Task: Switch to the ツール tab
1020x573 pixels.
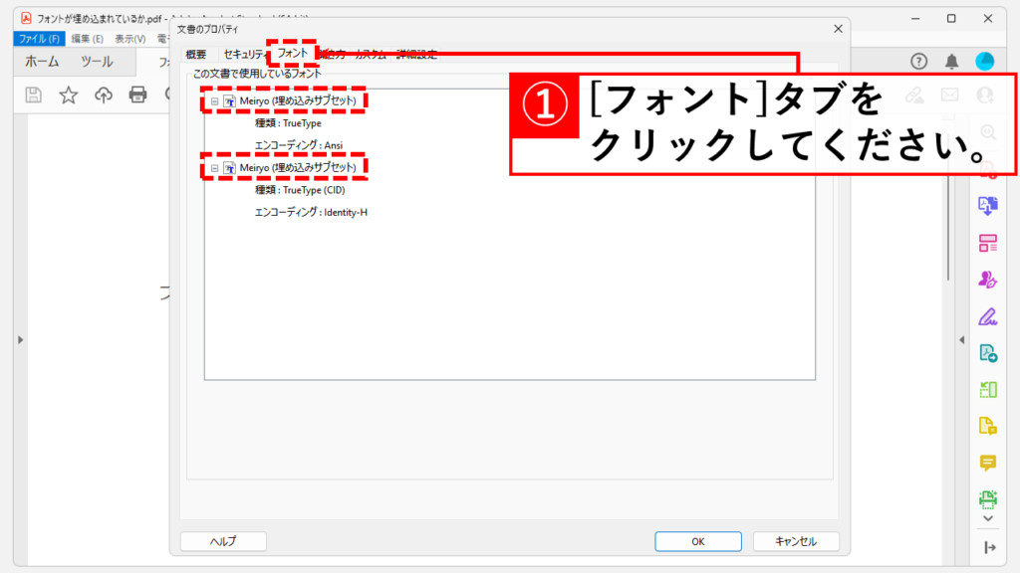Action: click(97, 62)
